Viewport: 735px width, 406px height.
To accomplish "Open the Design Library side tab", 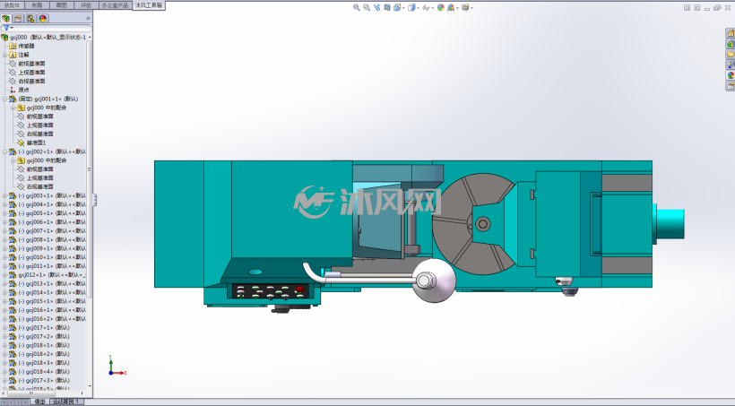I will pyautogui.click(x=731, y=44).
